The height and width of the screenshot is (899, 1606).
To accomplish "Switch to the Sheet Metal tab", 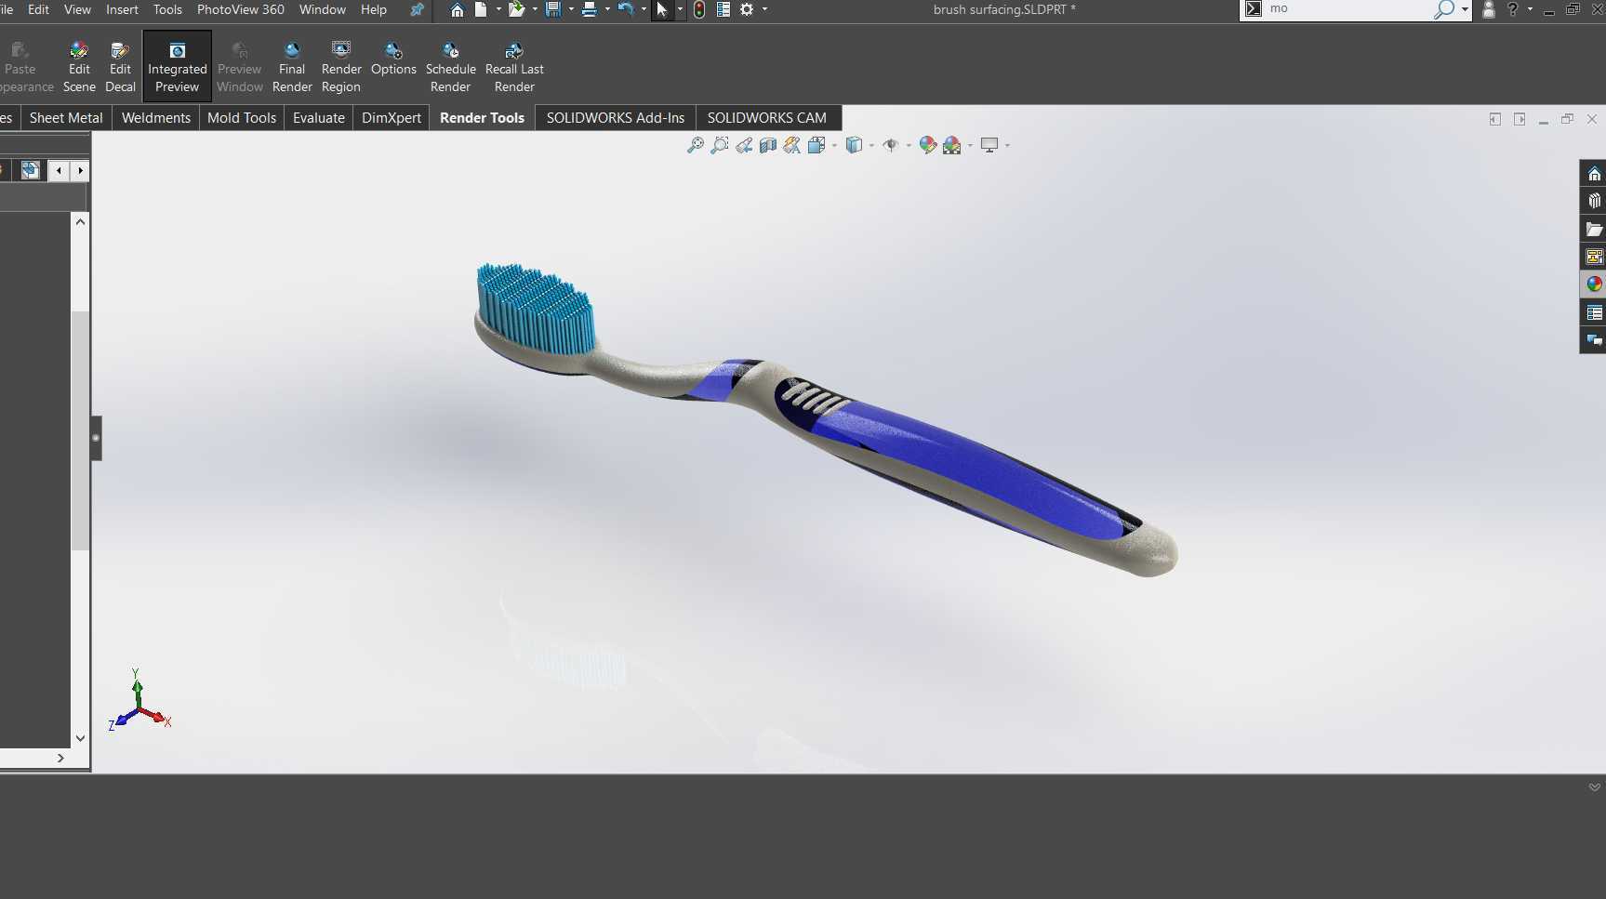I will coord(66,118).
